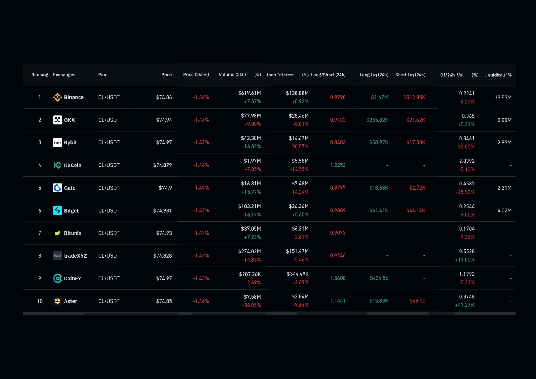Open the Binance exchange name link
The height and width of the screenshot is (379, 536).
point(74,97)
